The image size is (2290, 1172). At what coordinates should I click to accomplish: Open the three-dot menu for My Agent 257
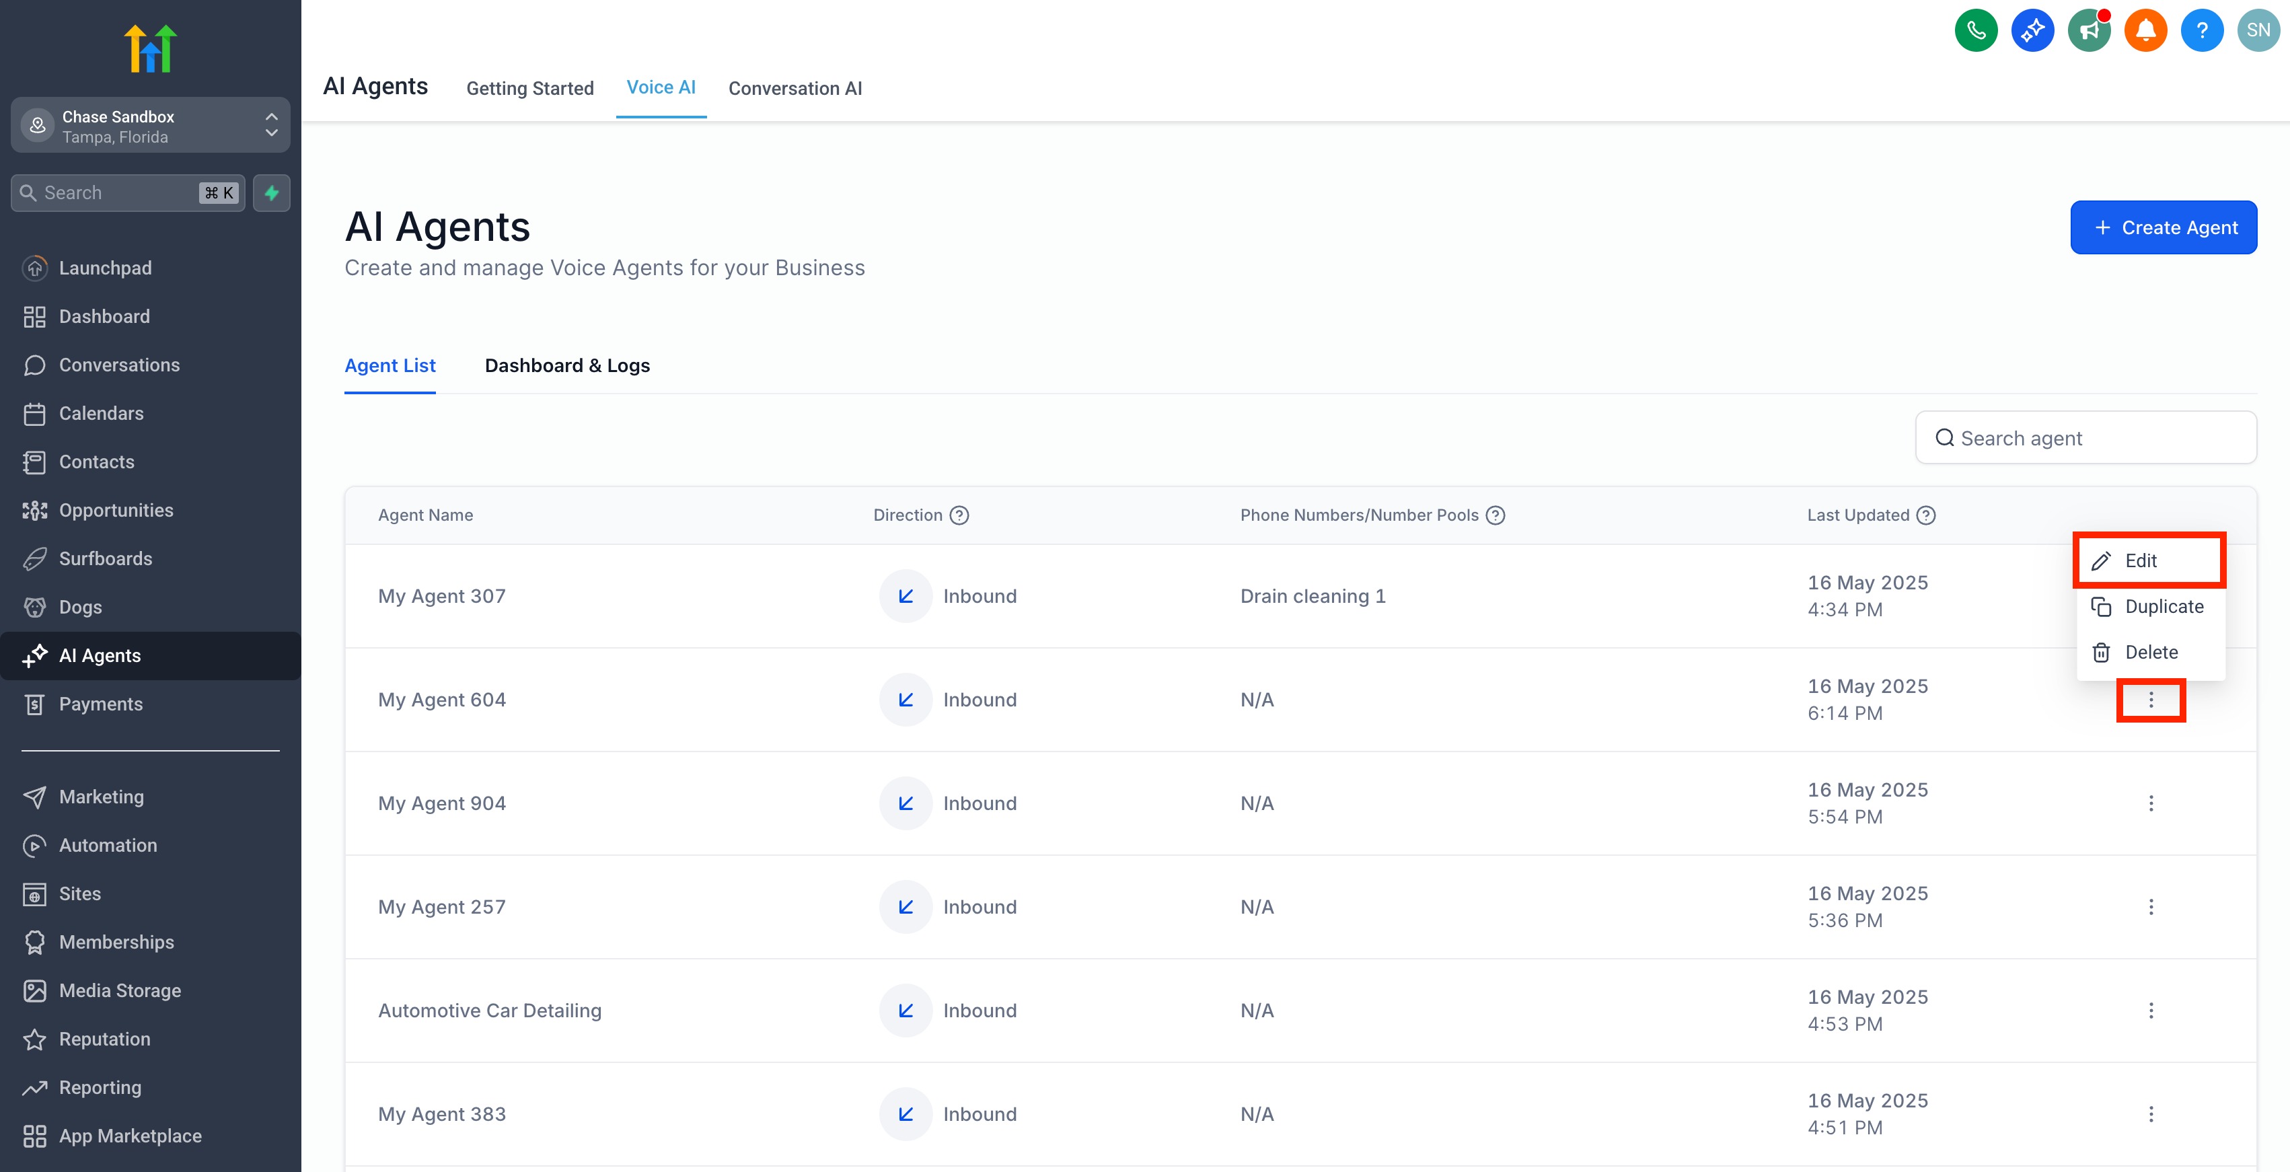click(2151, 907)
